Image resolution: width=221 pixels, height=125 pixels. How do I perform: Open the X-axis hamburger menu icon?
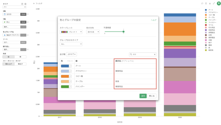tap(28, 14)
